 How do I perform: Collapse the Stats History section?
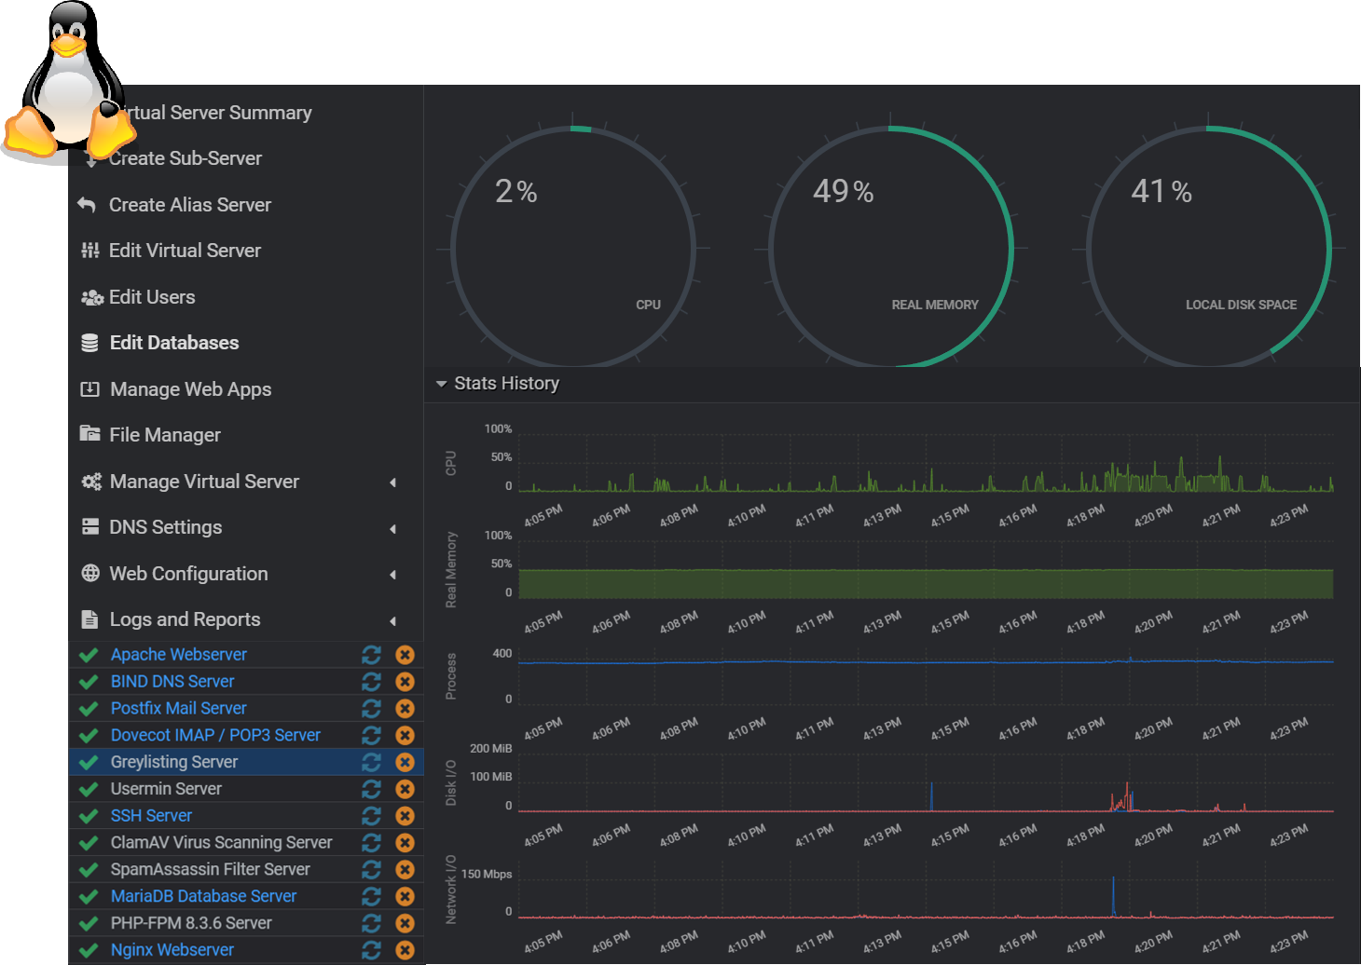pos(441,384)
